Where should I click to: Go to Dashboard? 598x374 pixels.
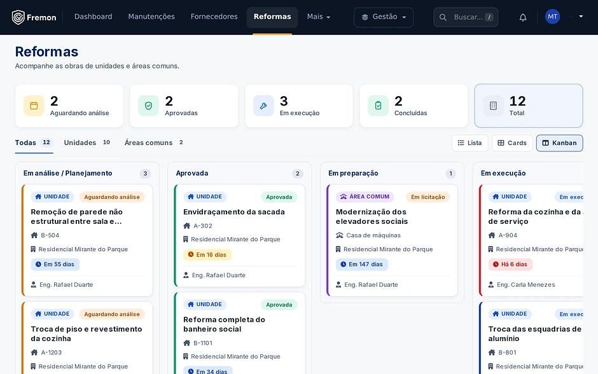[94, 17]
